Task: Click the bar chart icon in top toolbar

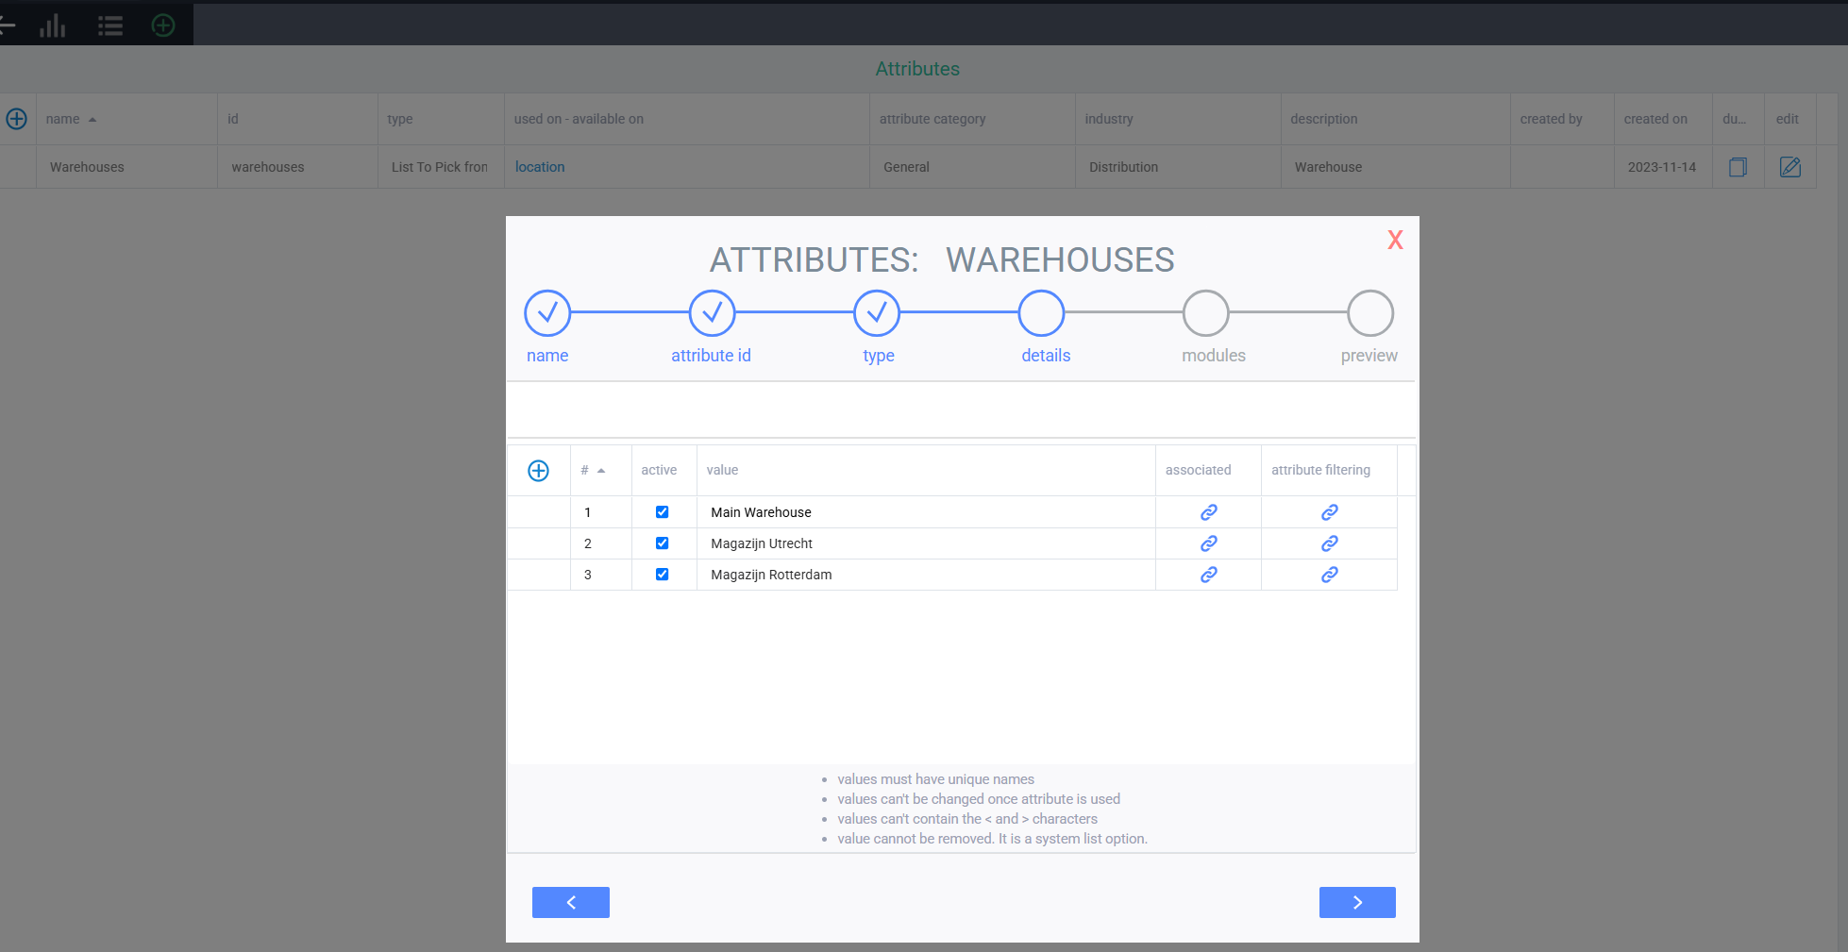Action: click(53, 25)
